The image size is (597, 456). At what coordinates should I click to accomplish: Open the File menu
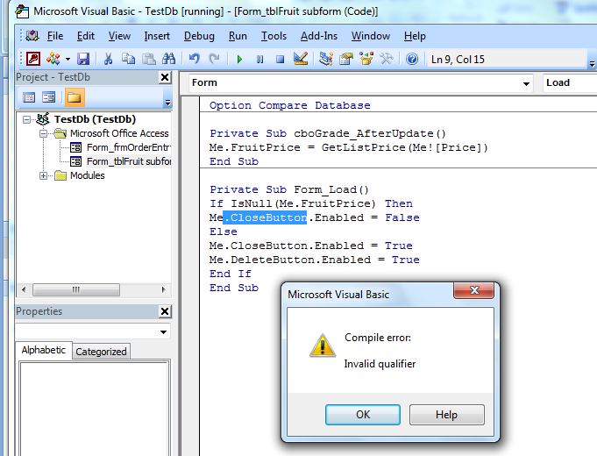(x=55, y=36)
